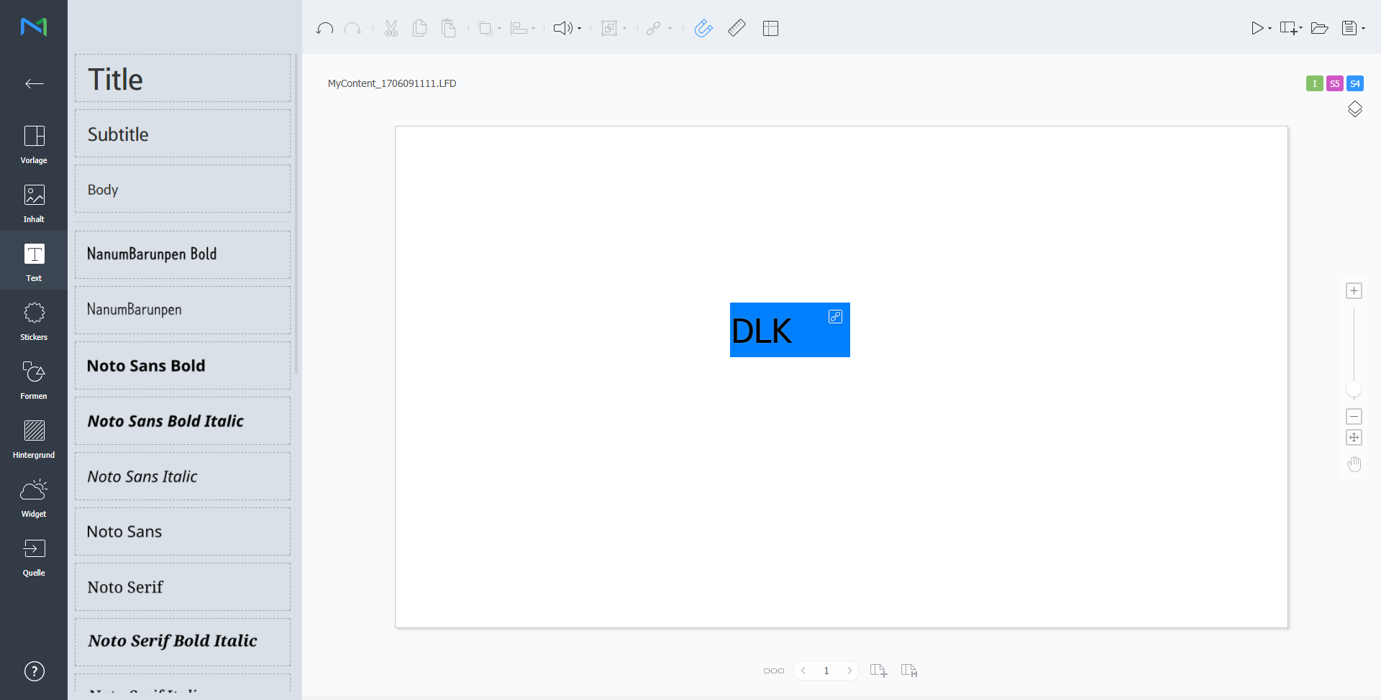Add a Title text preset

[x=183, y=79]
